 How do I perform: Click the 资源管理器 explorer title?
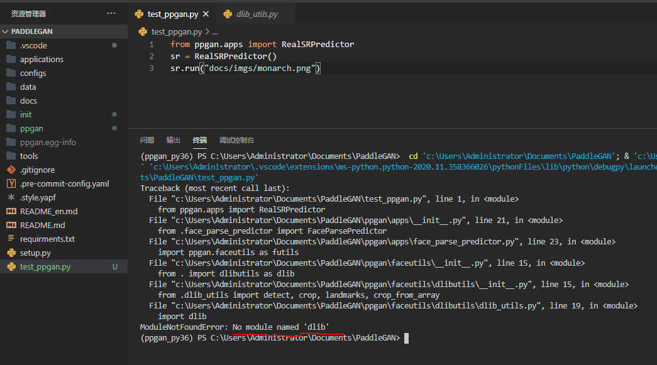tap(28, 14)
